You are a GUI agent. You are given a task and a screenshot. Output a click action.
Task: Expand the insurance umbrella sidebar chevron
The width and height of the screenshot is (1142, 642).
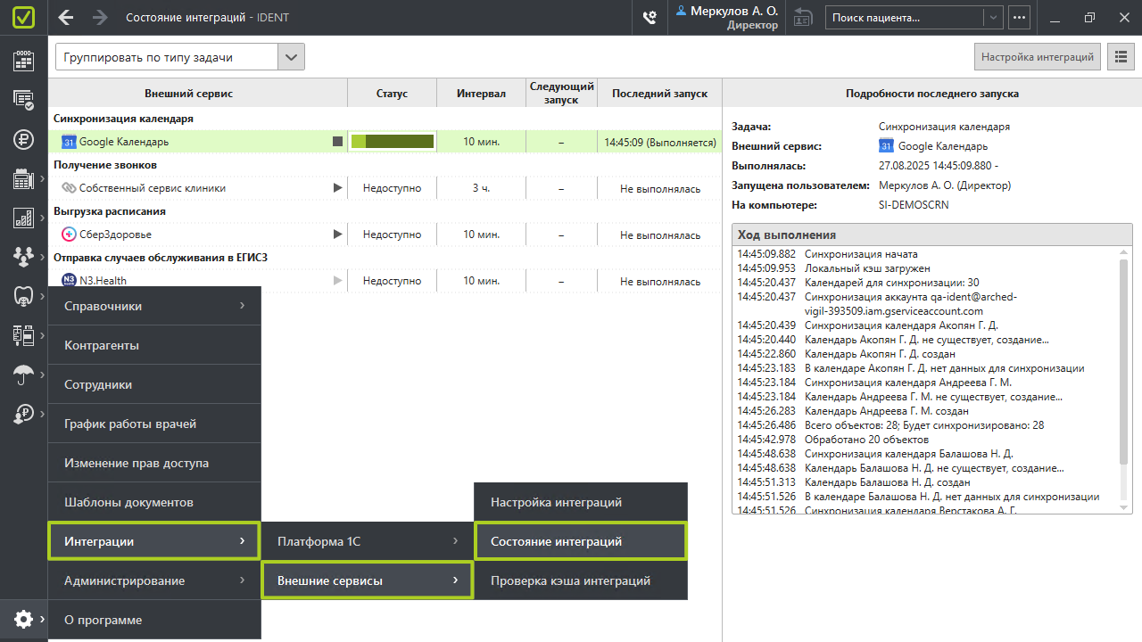pos(42,375)
